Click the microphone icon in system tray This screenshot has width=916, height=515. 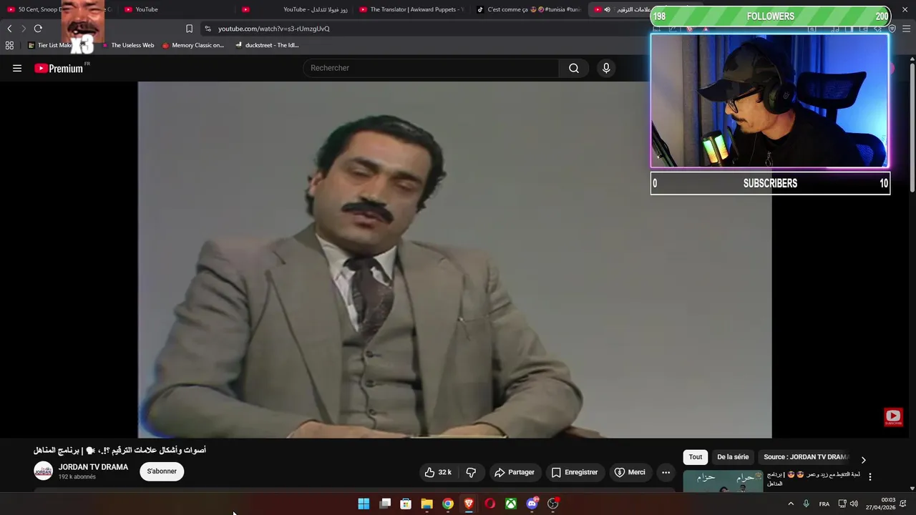tap(807, 504)
